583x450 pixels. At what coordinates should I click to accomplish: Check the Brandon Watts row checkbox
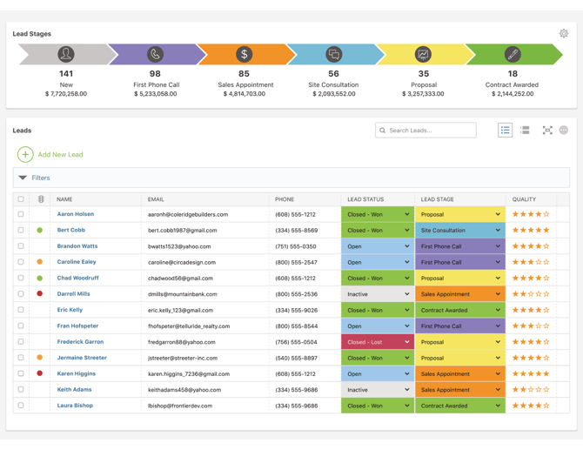(x=21, y=245)
